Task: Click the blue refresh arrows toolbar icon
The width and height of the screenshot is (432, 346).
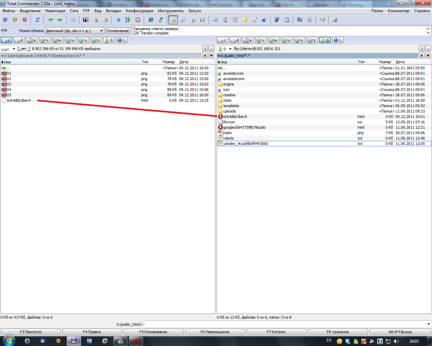Action: pyautogui.click(x=37, y=20)
